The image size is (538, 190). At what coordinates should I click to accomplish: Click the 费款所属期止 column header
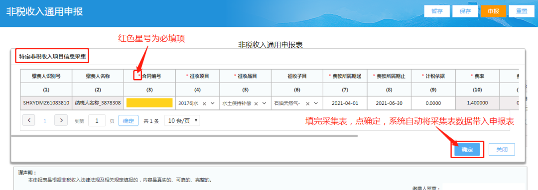click(390, 76)
